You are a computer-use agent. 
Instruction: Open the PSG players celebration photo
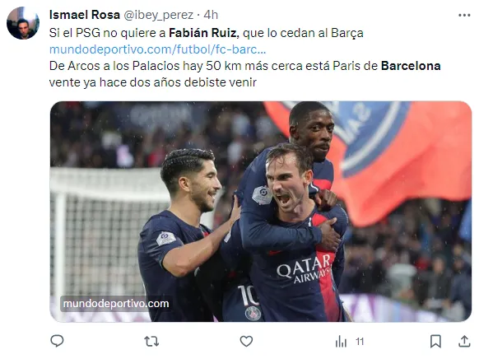coord(261,212)
